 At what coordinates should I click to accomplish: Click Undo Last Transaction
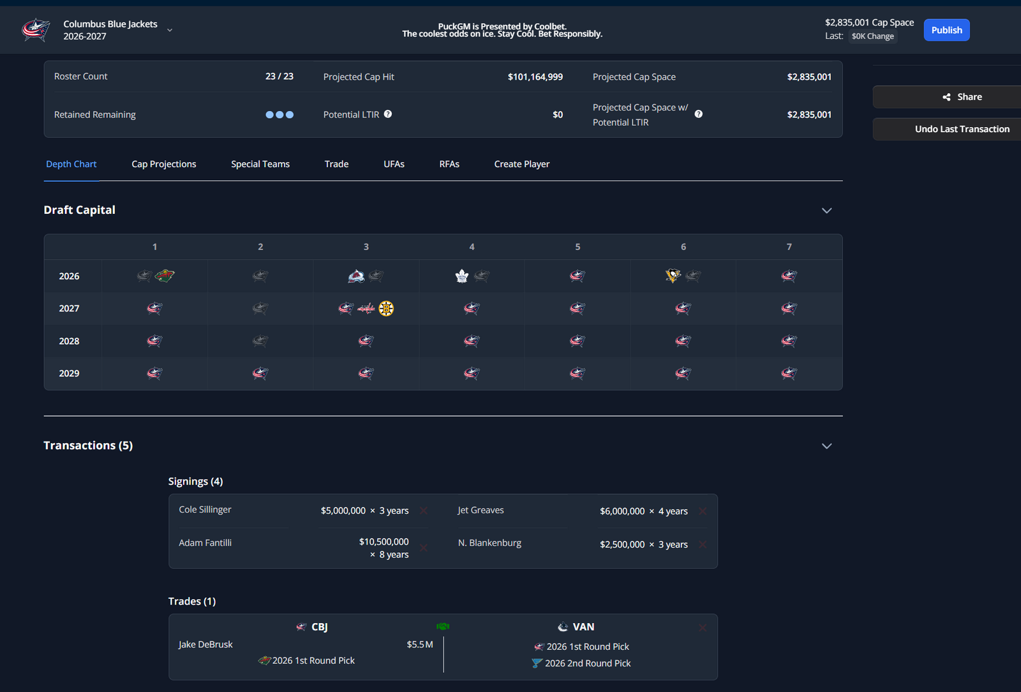962,129
